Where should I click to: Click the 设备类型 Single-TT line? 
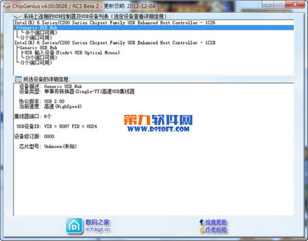(77, 92)
